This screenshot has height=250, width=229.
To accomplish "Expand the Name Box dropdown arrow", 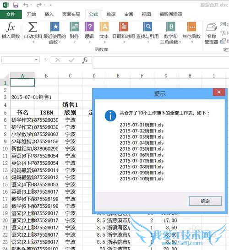I will point(36,60).
